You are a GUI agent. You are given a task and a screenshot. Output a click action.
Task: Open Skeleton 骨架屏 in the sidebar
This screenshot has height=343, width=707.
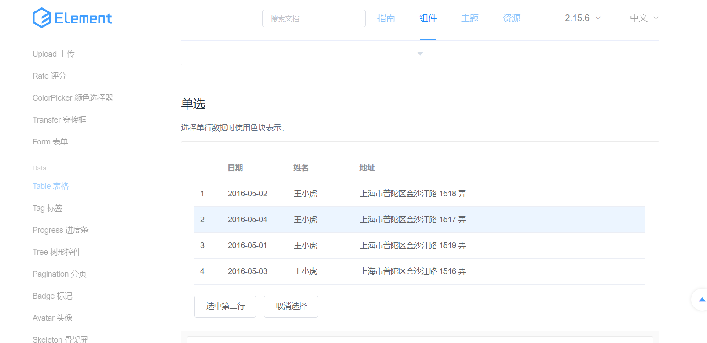tap(60, 339)
